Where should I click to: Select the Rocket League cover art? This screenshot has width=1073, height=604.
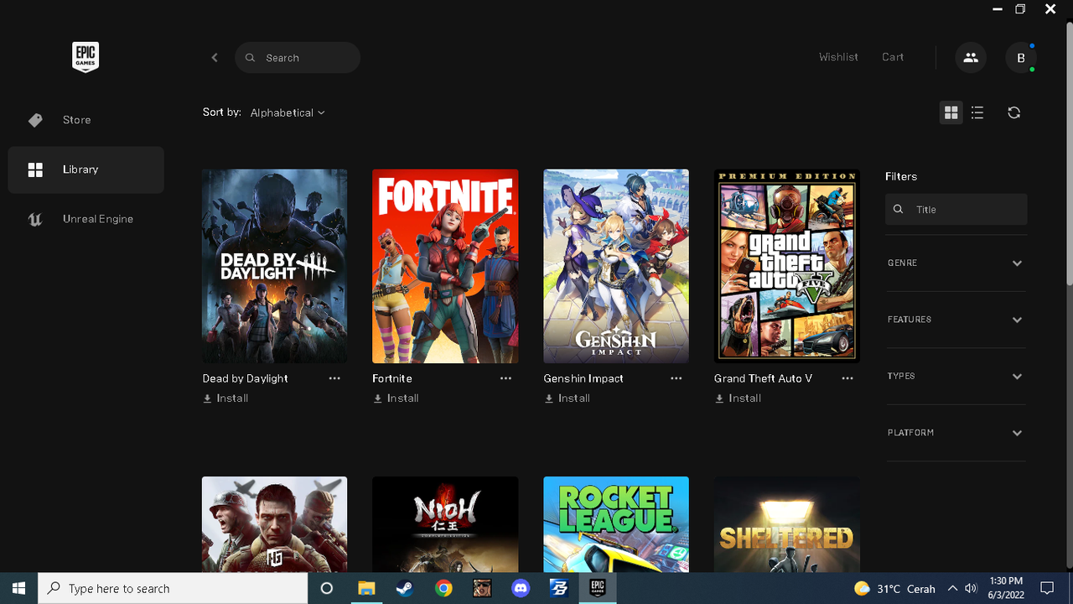click(x=616, y=524)
